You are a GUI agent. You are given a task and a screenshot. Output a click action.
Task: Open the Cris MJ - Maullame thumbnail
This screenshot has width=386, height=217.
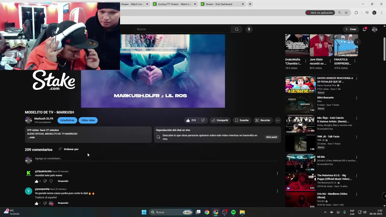pos(300,200)
